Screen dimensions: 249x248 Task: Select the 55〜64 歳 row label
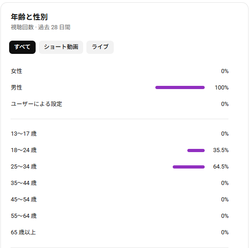pos(24,216)
